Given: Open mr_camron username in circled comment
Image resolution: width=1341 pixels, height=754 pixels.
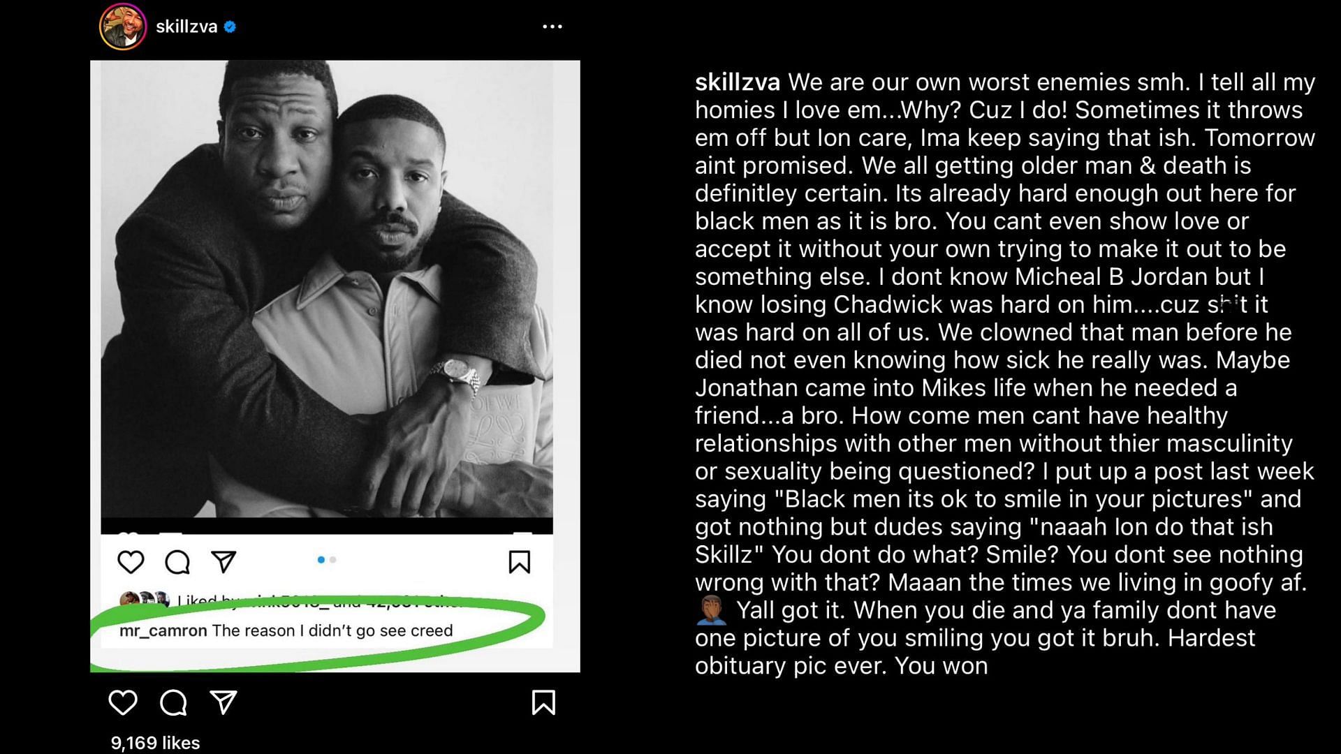Looking at the screenshot, I should pos(163,630).
